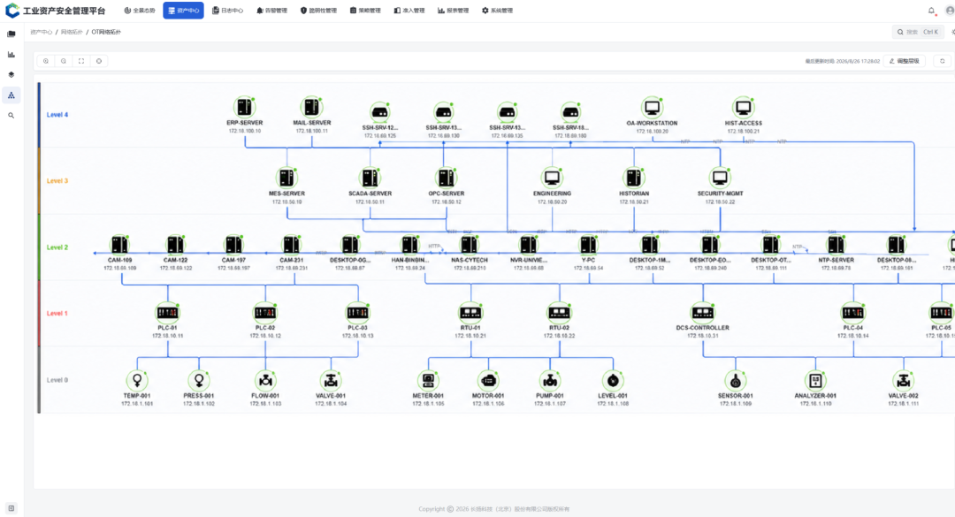
Task: Select the MOTOR-001 device node
Action: point(488,381)
